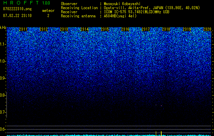This screenshot has width=214, height=136.
Task: Click the date stamp 07.02.22 23:10
Action: pos(17,16)
